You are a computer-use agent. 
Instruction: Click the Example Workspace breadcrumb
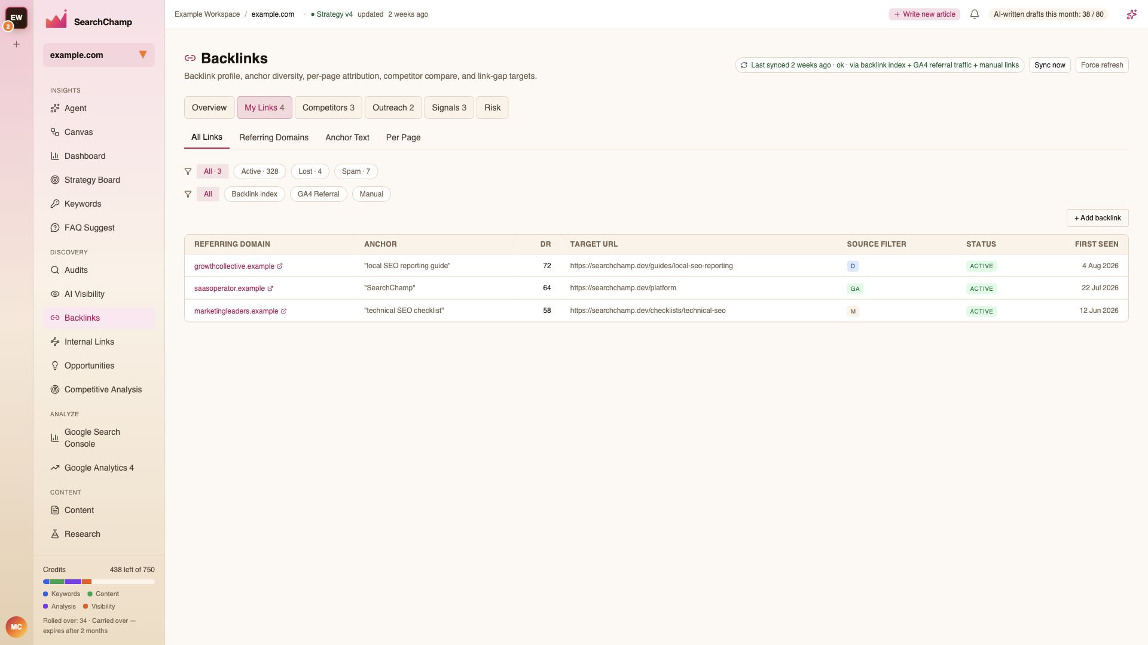(207, 14)
